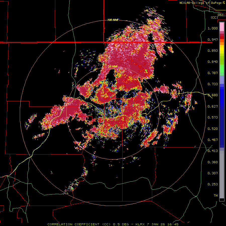Click the 0.733 color scale value
The height and width of the screenshot is (226, 226).
click(x=213, y=84)
